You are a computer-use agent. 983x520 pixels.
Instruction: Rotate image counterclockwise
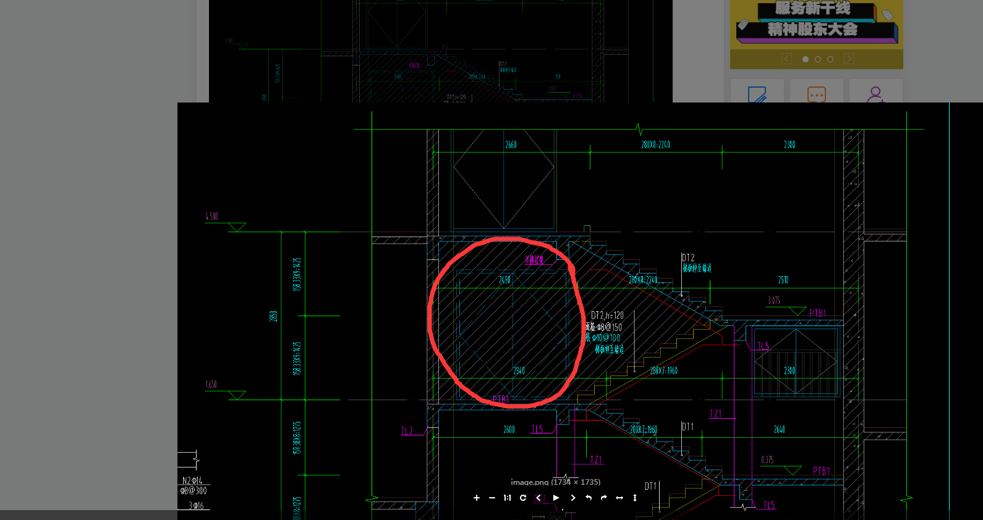pyautogui.click(x=589, y=498)
